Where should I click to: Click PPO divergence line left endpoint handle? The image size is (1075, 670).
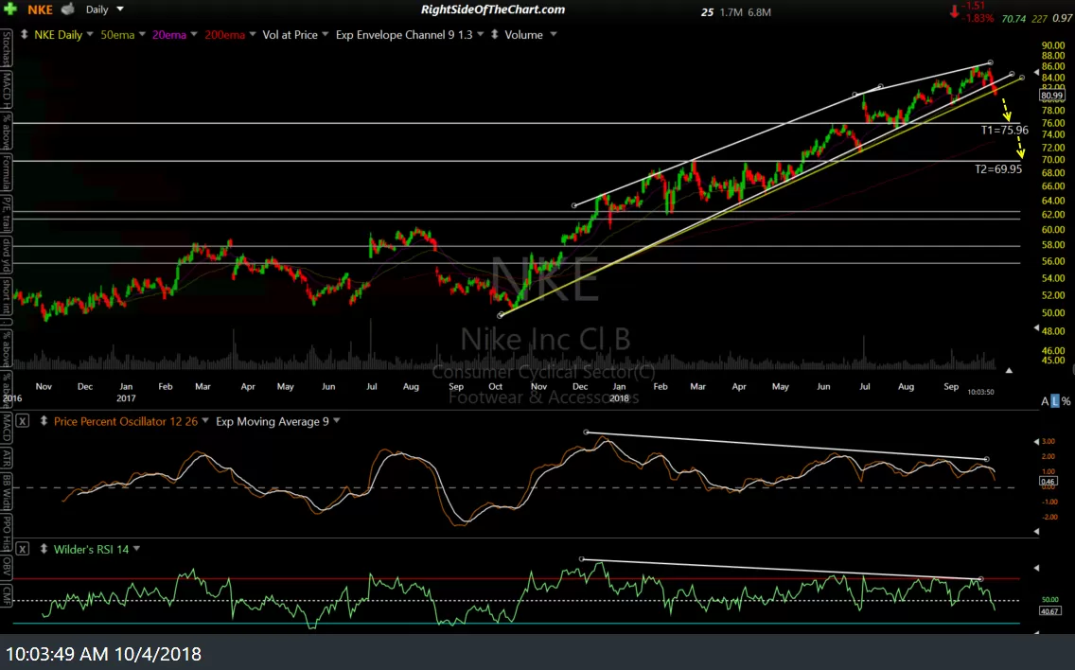click(x=586, y=432)
